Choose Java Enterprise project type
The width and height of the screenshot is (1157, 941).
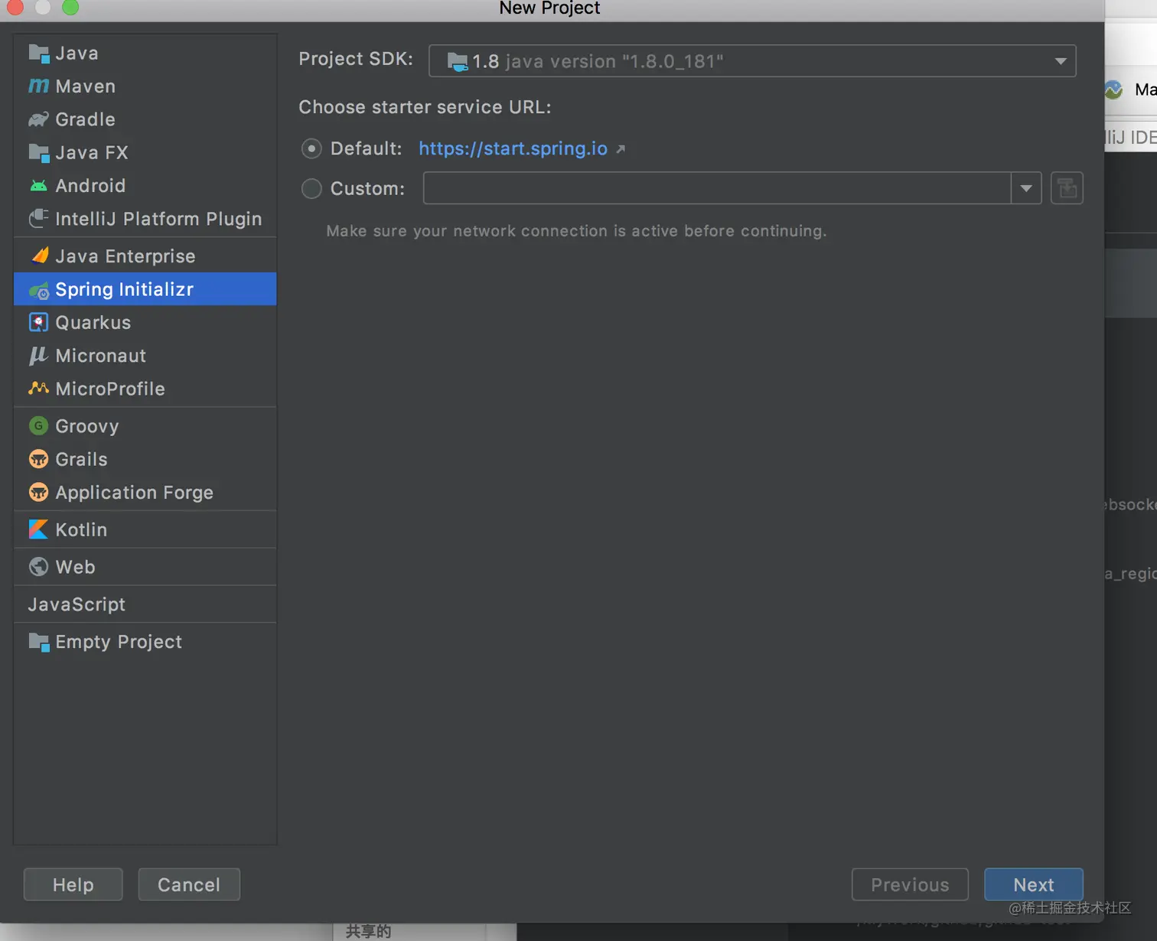pos(125,256)
